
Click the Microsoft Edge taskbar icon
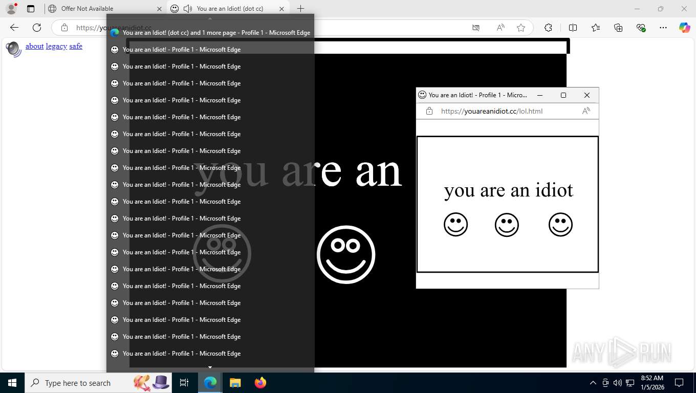(x=210, y=383)
